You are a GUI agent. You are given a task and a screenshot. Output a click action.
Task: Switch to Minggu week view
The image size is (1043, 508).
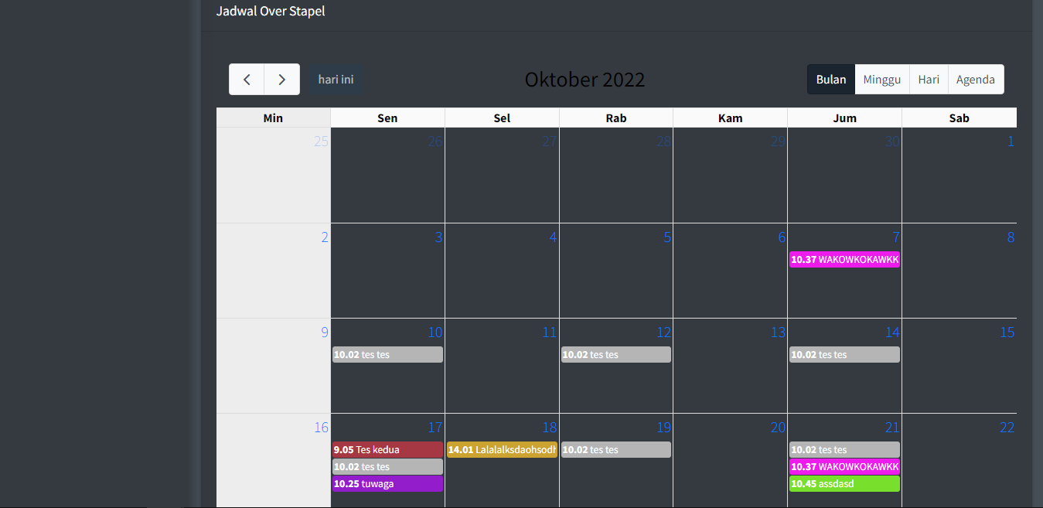pyautogui.click(x=882, y=80)
